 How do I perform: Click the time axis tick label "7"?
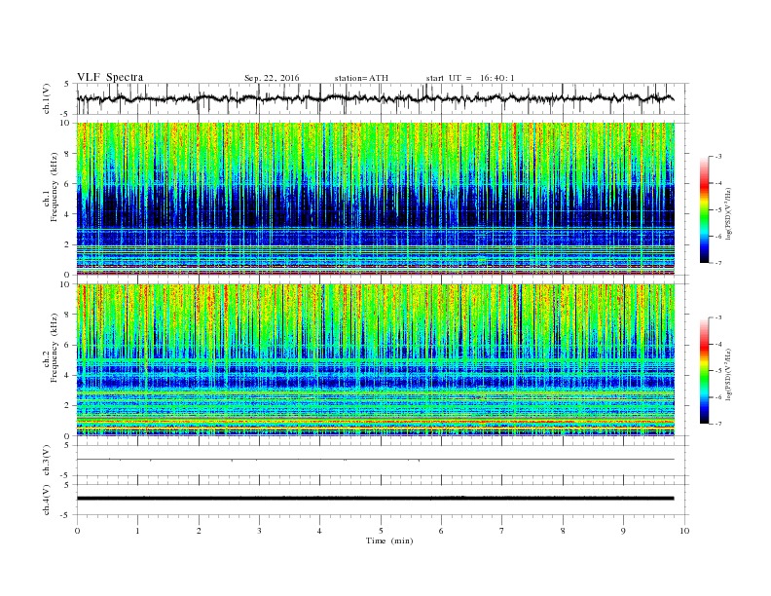click(x=502, y=531)
